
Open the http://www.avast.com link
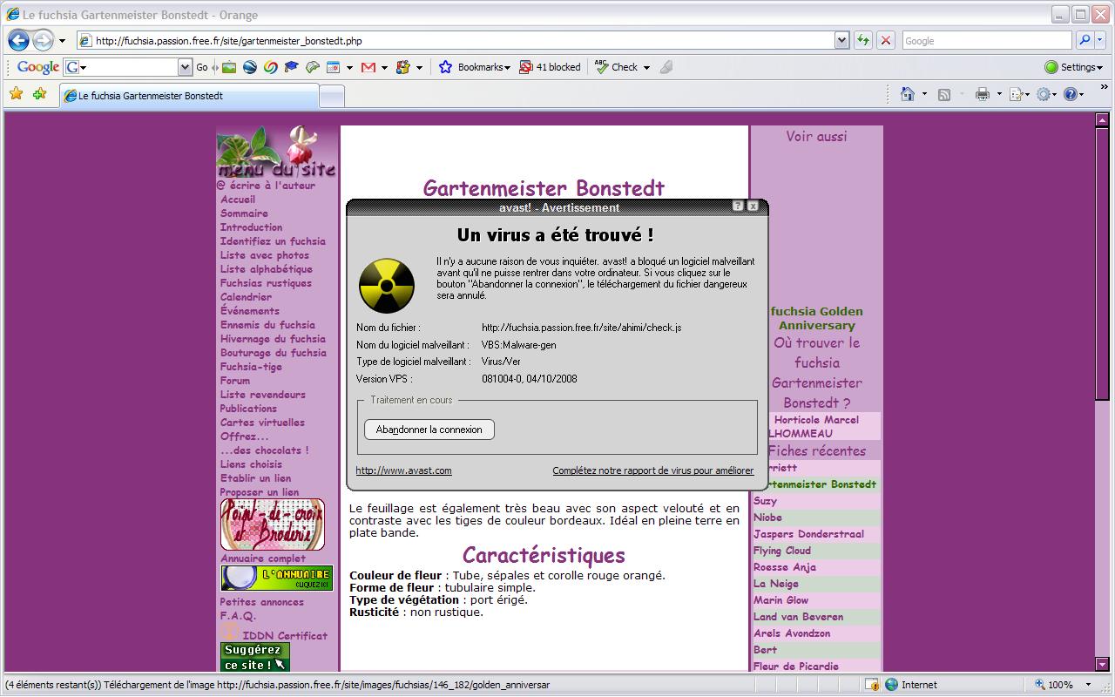tap(403, 470)
